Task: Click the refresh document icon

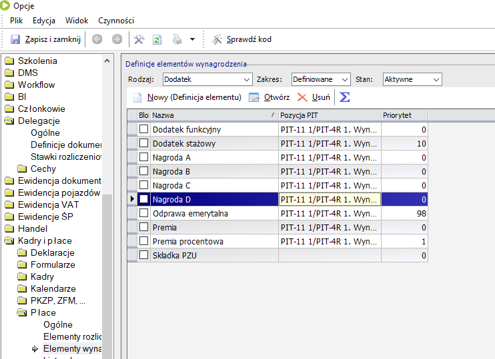Action: click(x=157, y=39)
